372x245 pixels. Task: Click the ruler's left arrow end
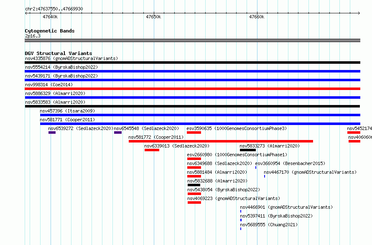click(x=26, y=13)
